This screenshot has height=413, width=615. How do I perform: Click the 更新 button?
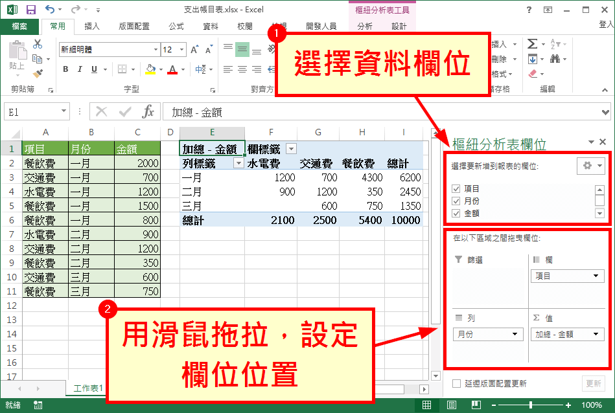[x=593, y=383]
